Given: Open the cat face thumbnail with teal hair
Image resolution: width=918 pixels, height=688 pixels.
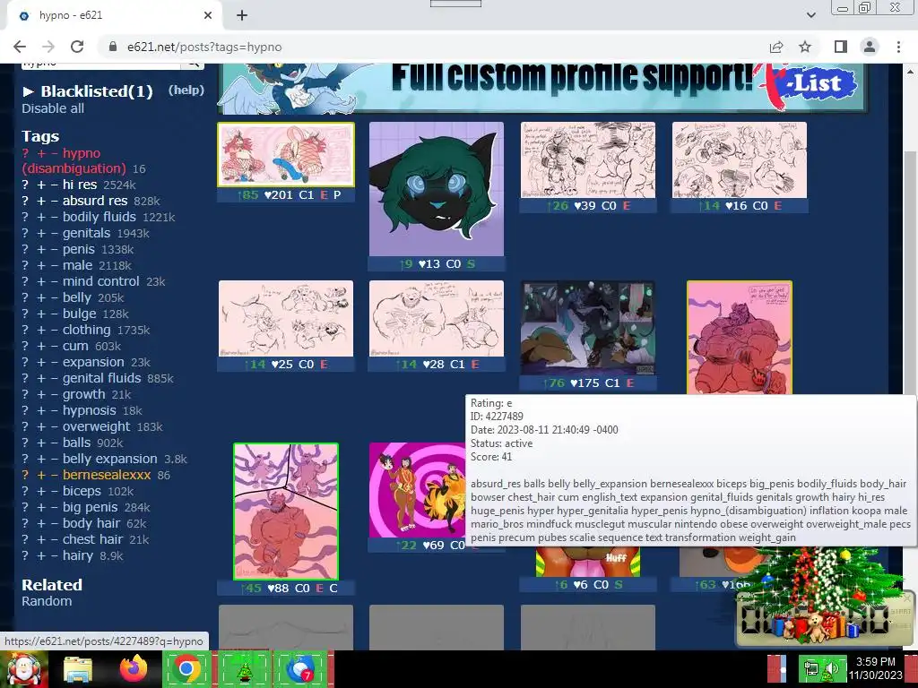Looking at the screenshot, I should pyautogui.click(x=437, y=189).
